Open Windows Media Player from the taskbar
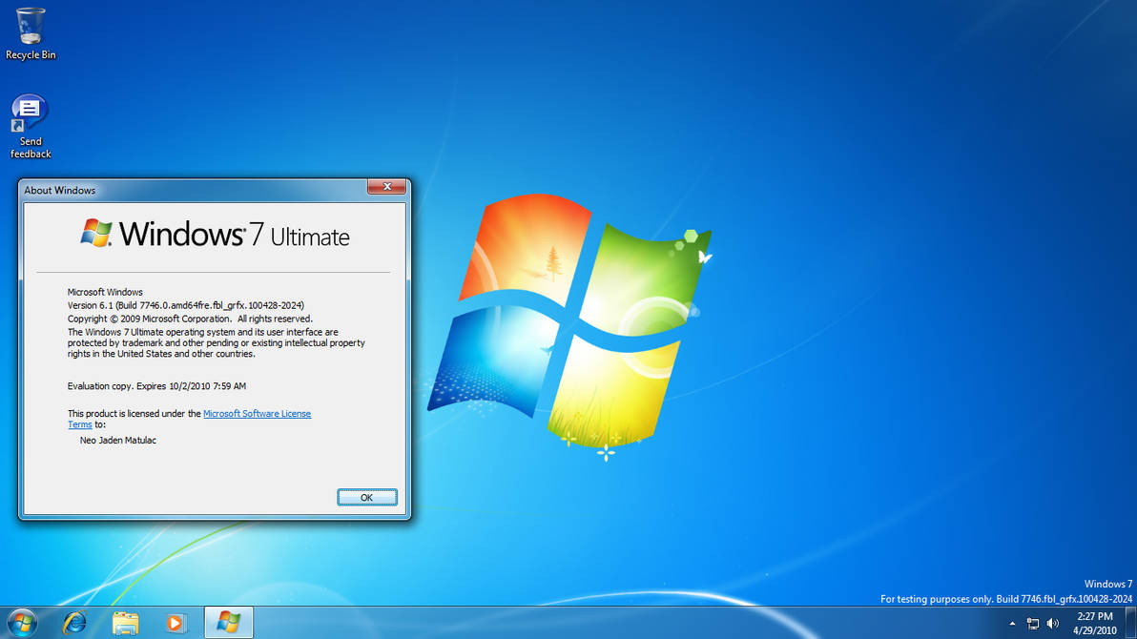Viewport: 1137px width, 639px height. click(x=176, y=623)
